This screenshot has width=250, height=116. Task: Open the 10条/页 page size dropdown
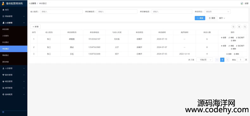coord(204,60)
